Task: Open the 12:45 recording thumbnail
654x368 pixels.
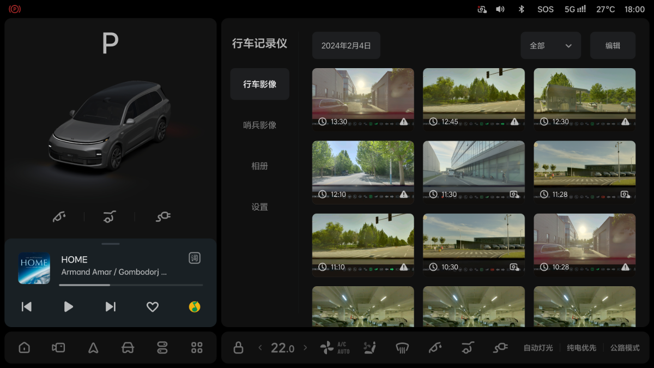Action: pyautogui.click(x=474, y=99)
